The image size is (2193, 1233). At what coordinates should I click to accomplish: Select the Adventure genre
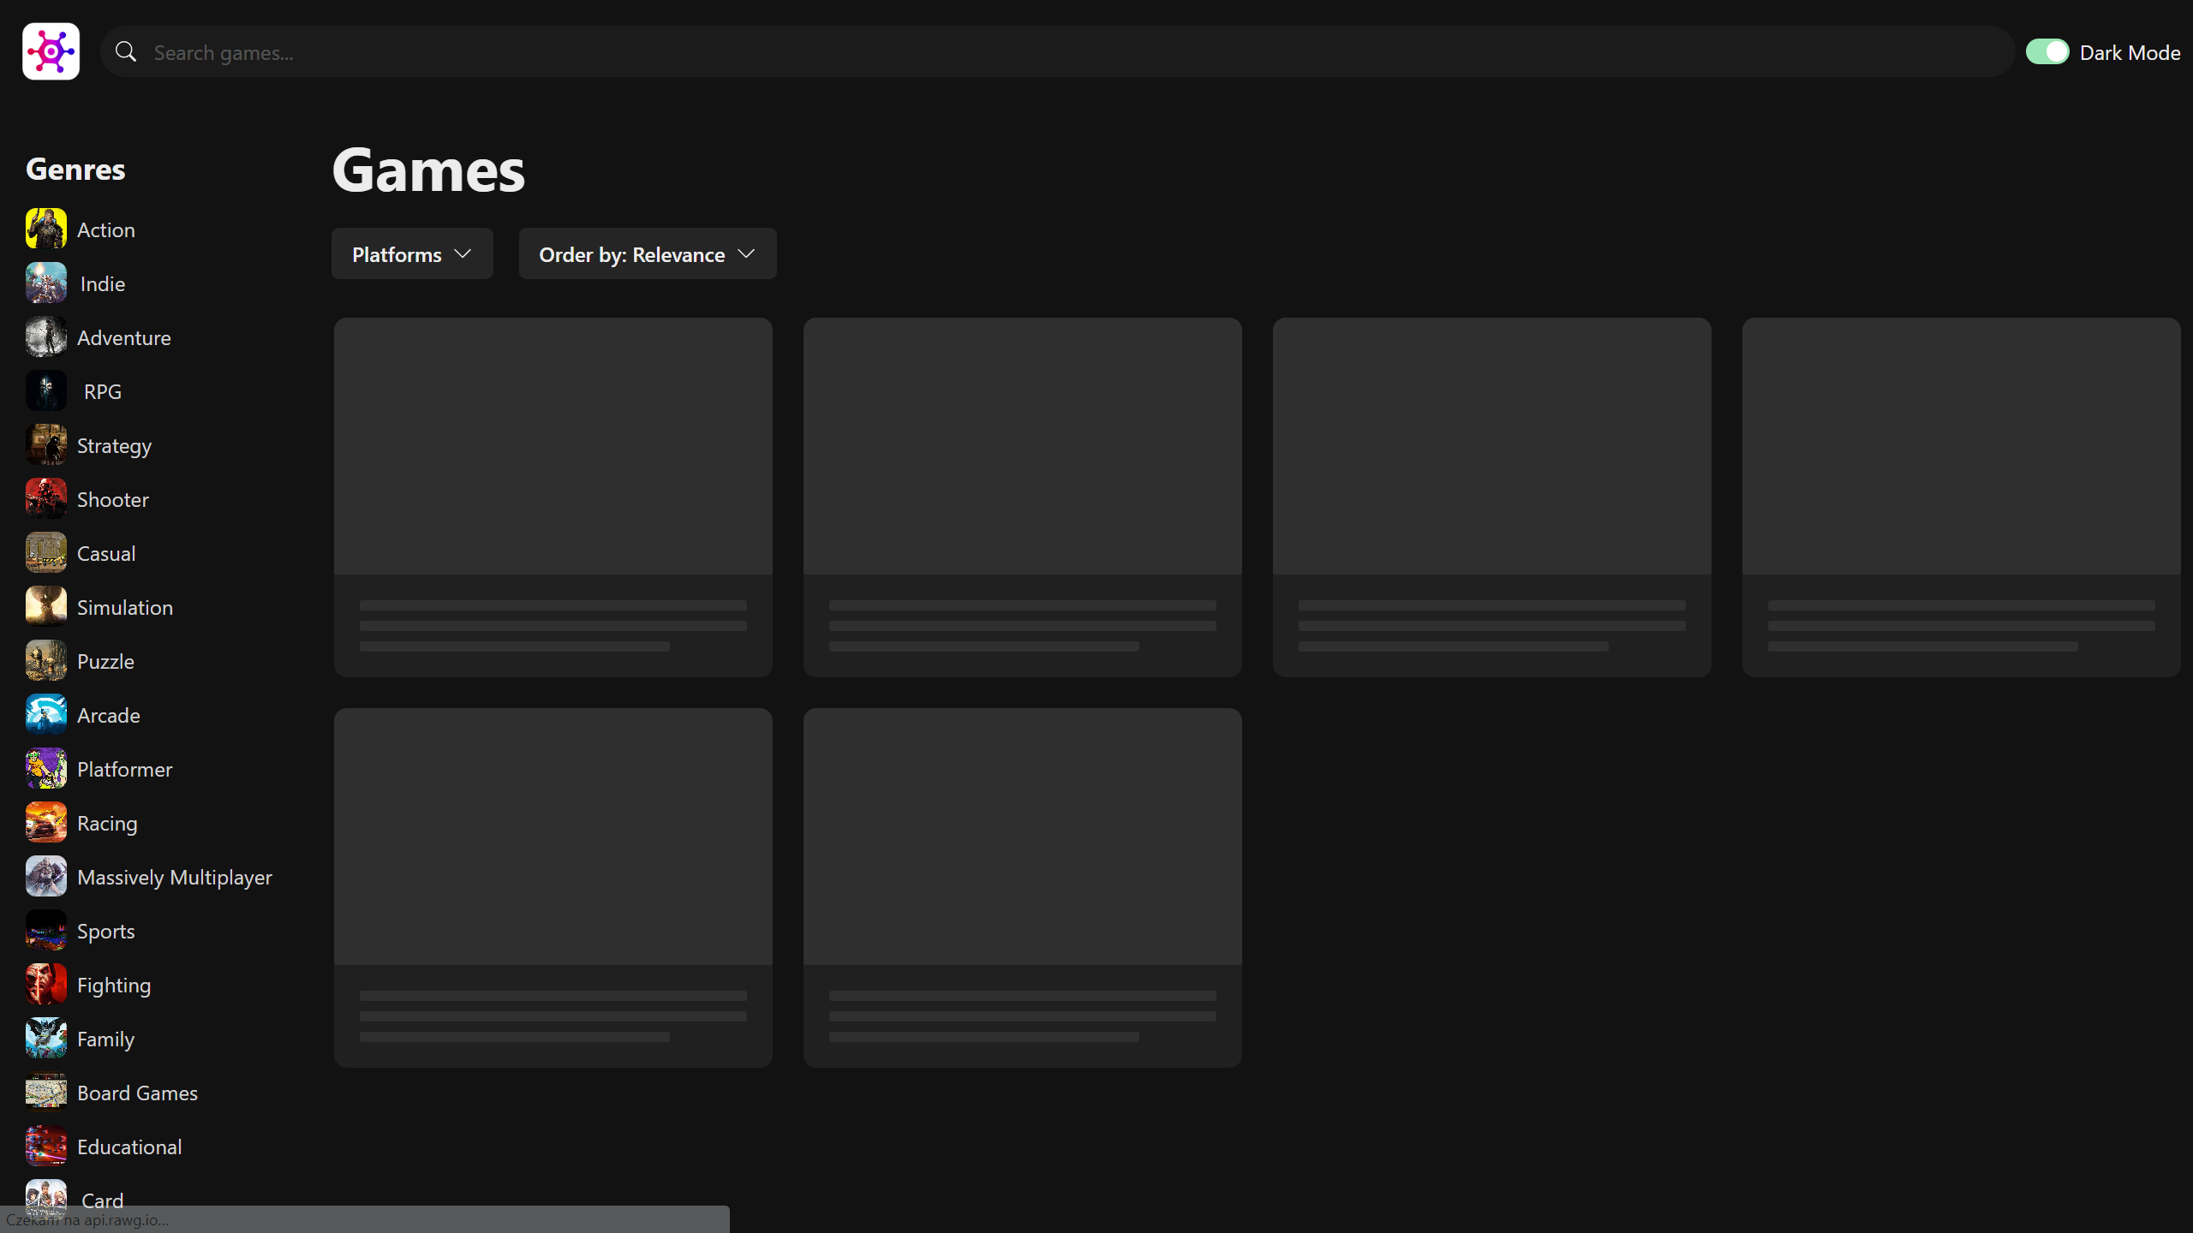click(124, 337)
